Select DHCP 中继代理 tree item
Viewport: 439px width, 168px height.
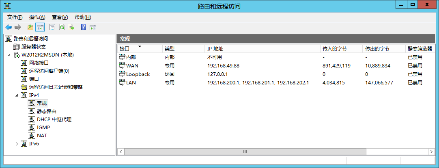click(54, 120)
